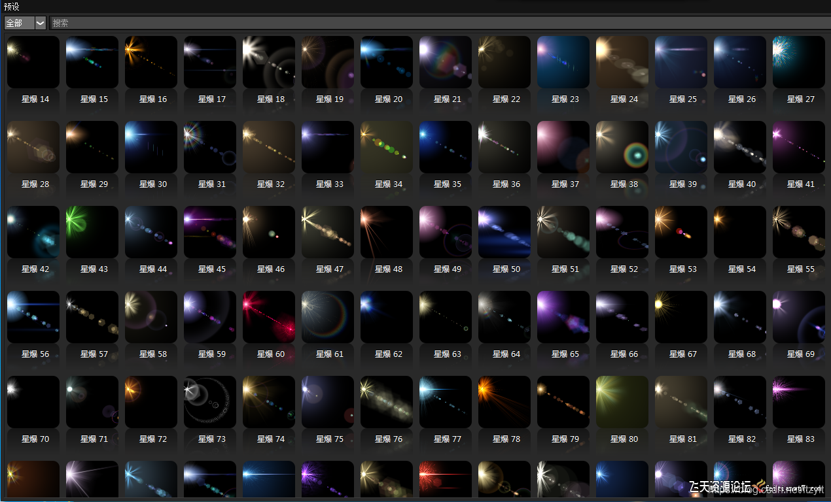The width and height of the screenshot is (831, 502).
Task: Pick the yellow 星爆 67 preset
Action: pyautogui.click(x=681, y=317)
